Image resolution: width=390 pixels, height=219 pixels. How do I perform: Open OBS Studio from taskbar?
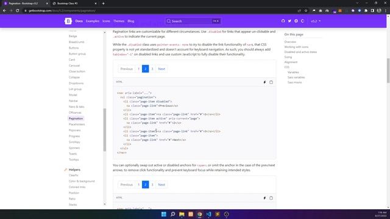pos(226,214)
